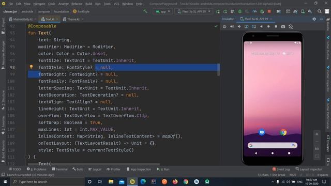Click the red Stop button in toolbar

coord(269,11)
